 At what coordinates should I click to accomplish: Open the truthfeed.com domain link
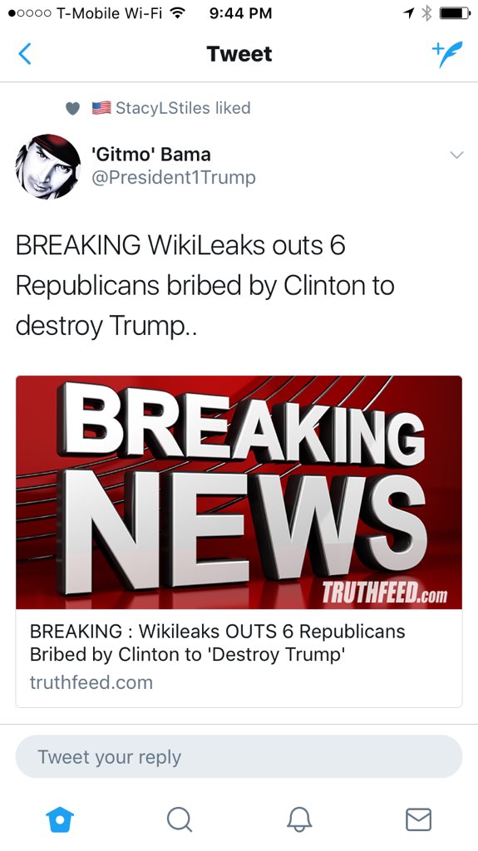(91, 682)
